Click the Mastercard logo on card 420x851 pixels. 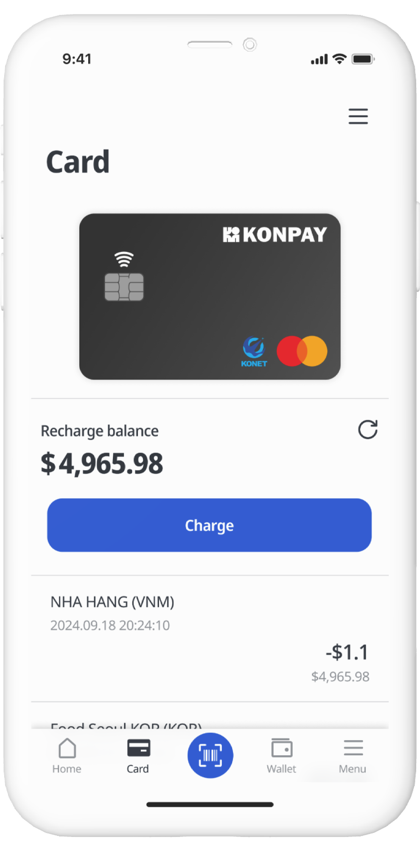(302, 351)
